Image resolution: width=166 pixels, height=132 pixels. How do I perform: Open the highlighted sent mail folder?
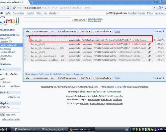[9, 45]
